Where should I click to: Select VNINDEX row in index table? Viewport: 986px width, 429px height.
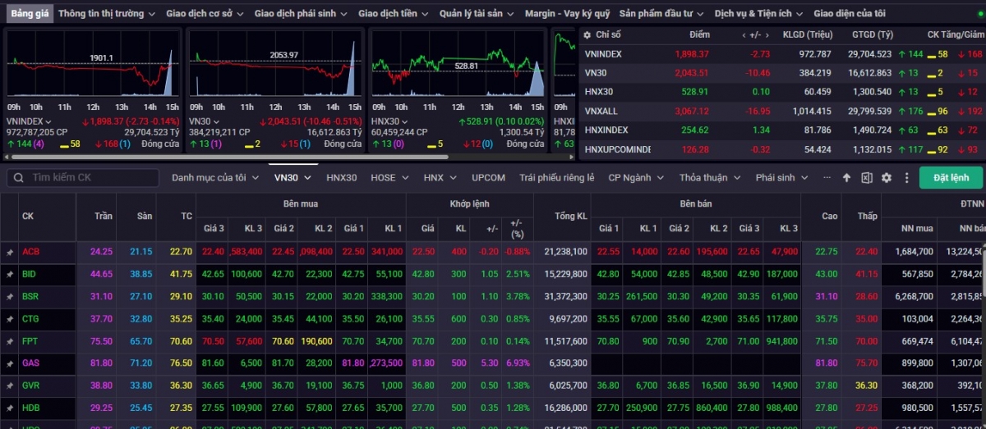(x=782, y=53)
